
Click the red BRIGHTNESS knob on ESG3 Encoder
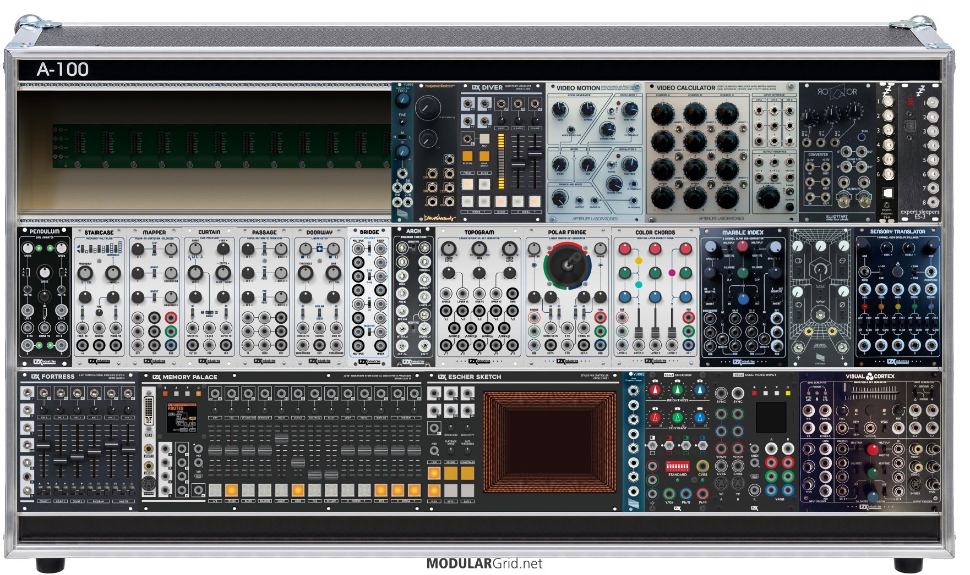click(655, 390)
